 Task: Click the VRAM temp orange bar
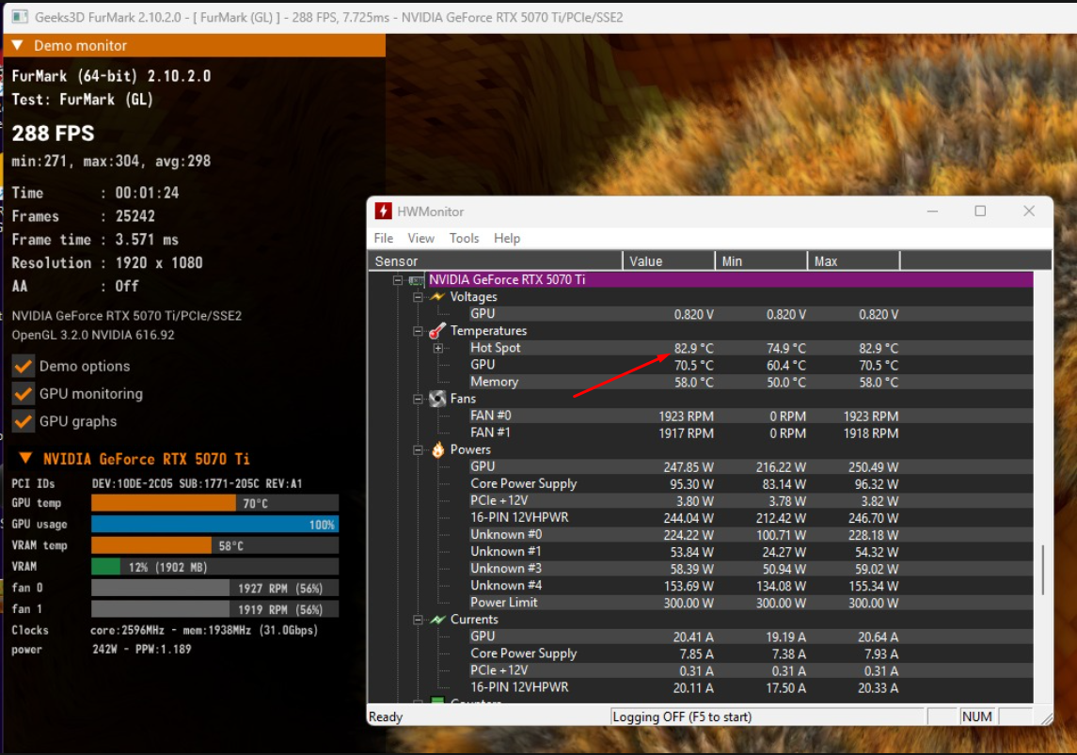151,545
